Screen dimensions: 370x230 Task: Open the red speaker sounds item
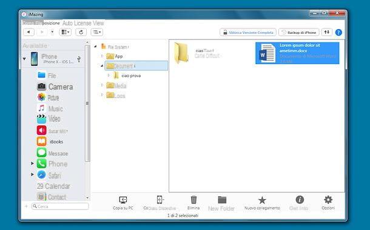tap(52, 130)
